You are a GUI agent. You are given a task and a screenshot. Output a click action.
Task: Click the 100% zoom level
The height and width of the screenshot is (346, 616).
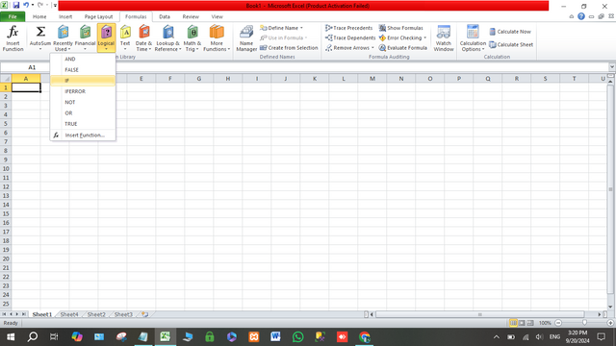pyautogui.click(x=545, y=323)
